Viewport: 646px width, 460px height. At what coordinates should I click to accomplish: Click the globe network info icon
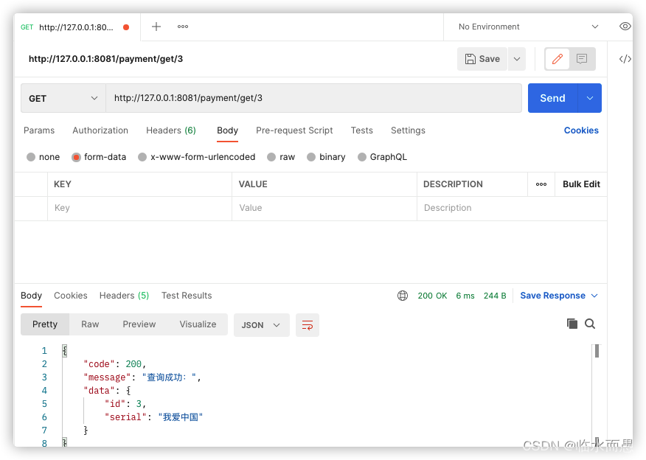[x=403, y=296]
